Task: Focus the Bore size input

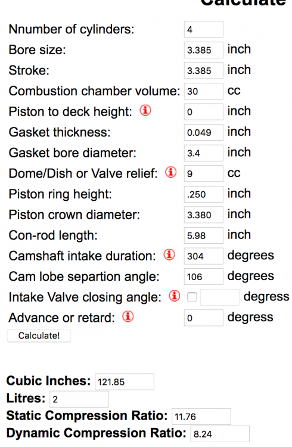Action: point(204,50)
